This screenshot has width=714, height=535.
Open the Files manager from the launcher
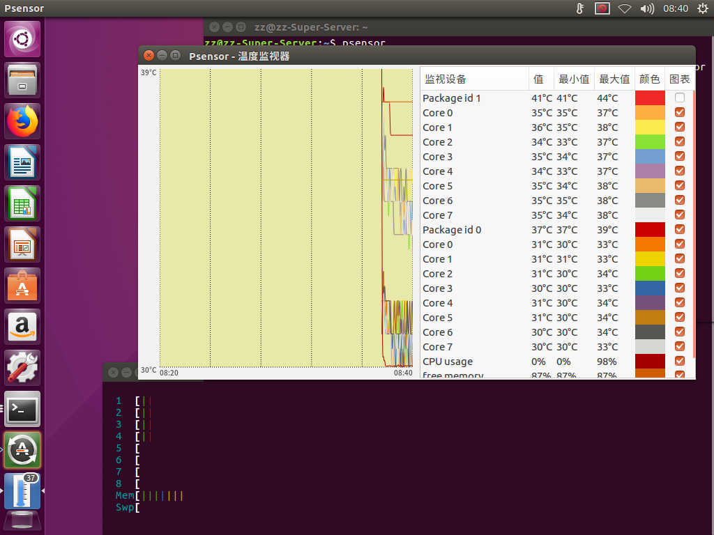click(x=23, y=81)
